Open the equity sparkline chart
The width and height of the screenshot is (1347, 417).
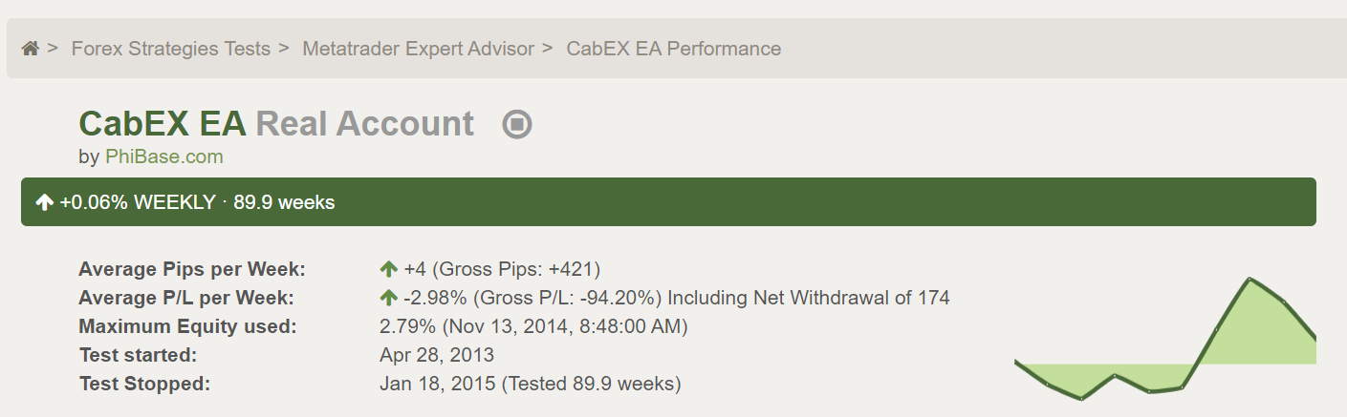click(x=1164, y=340)
